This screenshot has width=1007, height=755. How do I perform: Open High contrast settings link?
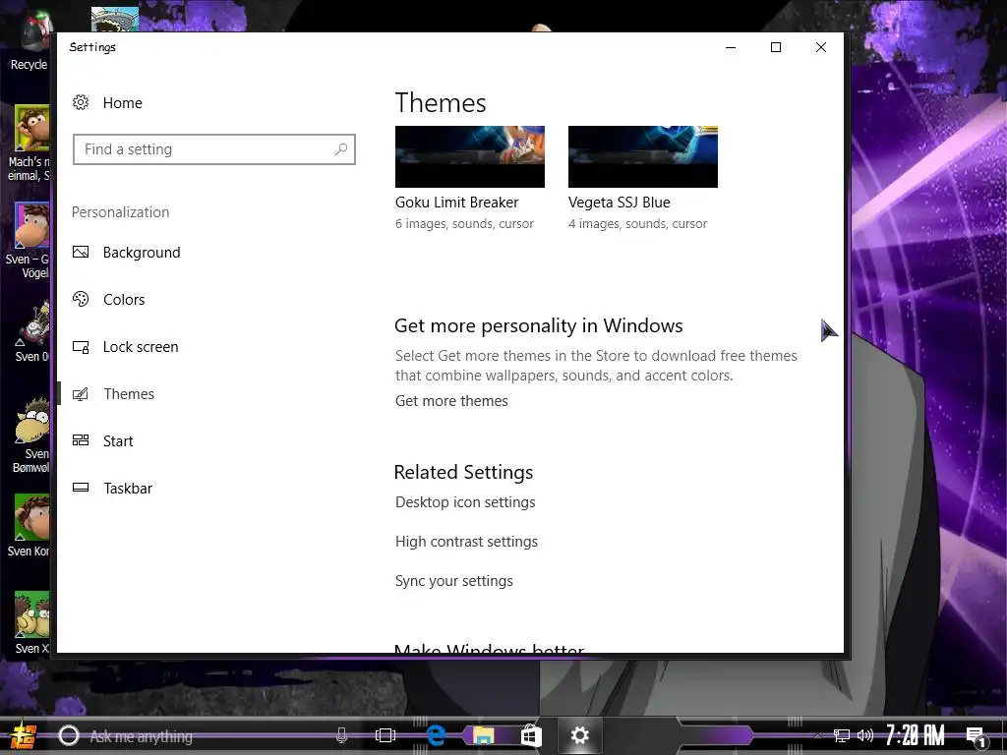466,542
